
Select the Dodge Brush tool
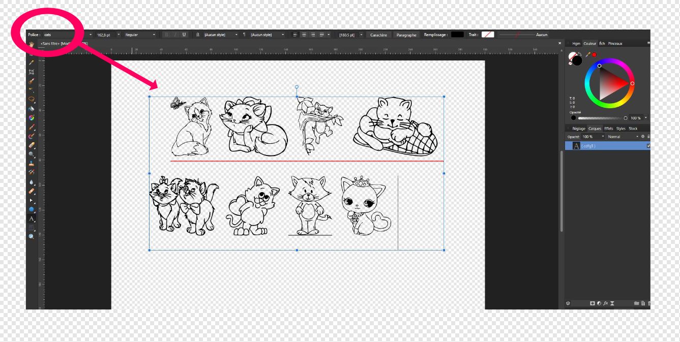pos(31,154)
